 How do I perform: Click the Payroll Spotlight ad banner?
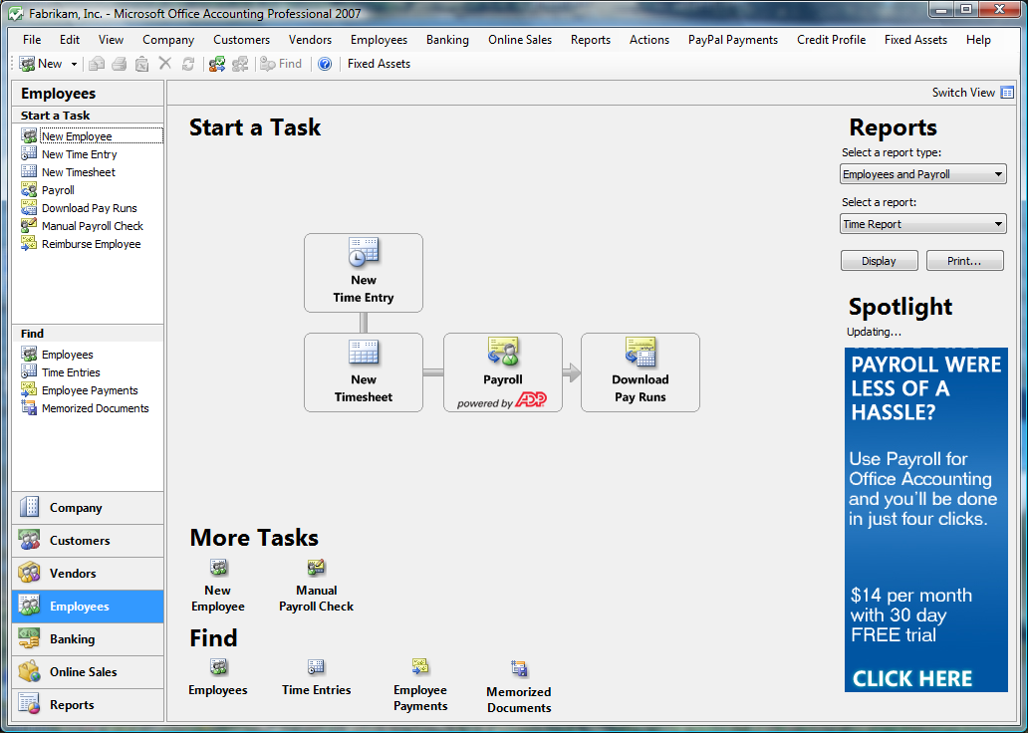[925, 519]
